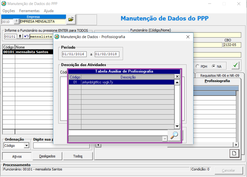The width and height of the screenshot is (247, 177).
Task: Click the employee code lookup arrow button
Action: (20, 37)
